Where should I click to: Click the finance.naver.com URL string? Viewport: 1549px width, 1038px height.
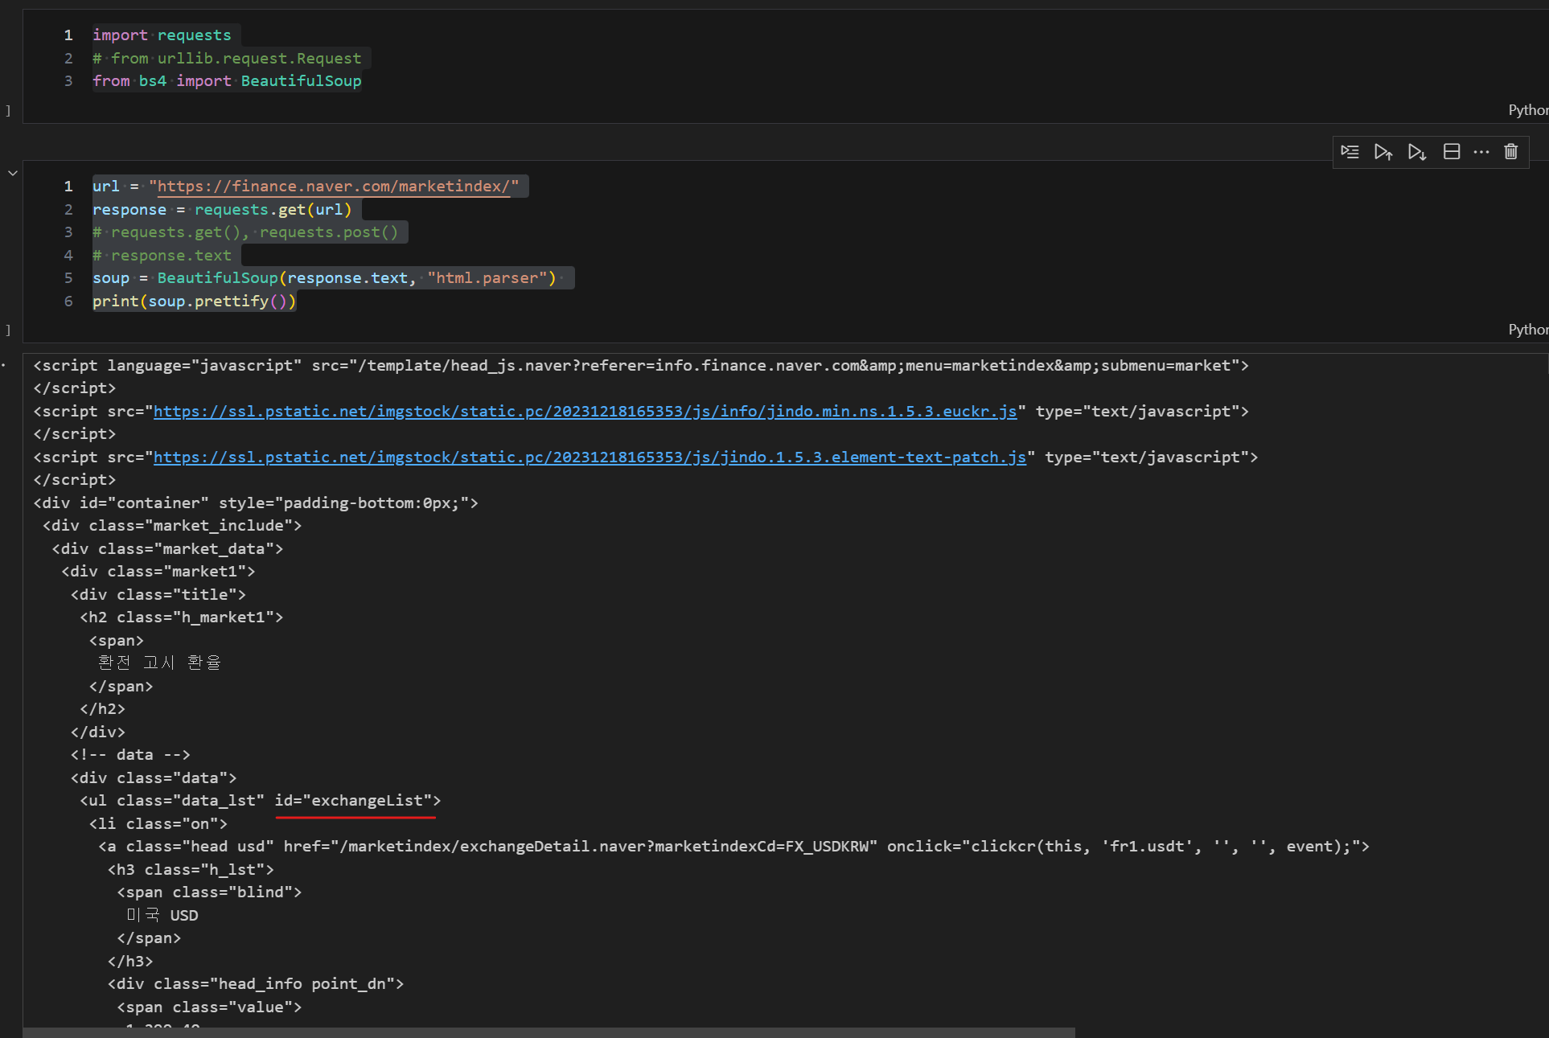point(334,187)
